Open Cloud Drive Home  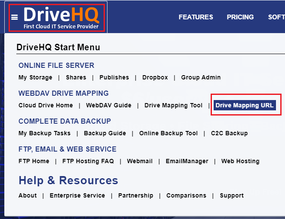(46, 105)
